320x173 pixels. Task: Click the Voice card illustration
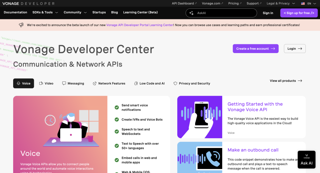click(x=72, y=128)
